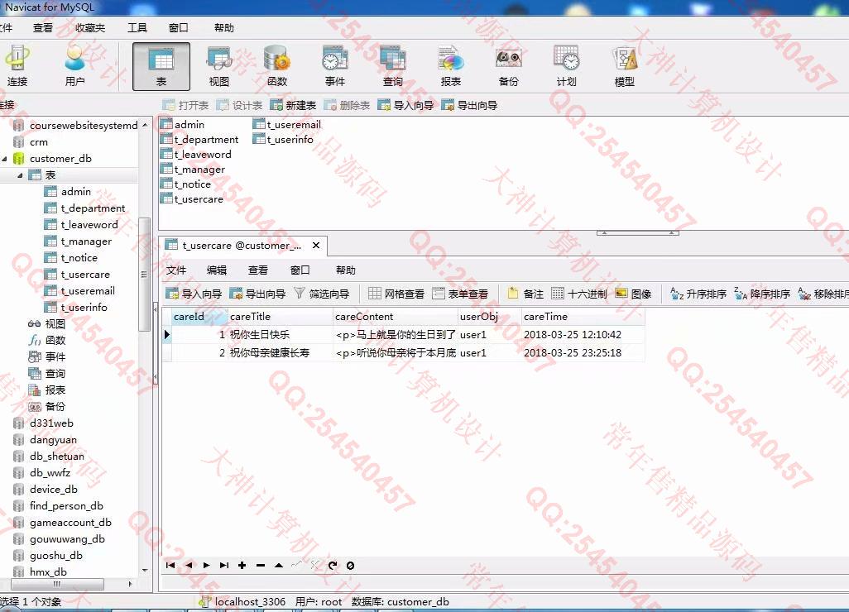
Task: Open the 用户 (User) manager icon
Action: click(74, 66)
